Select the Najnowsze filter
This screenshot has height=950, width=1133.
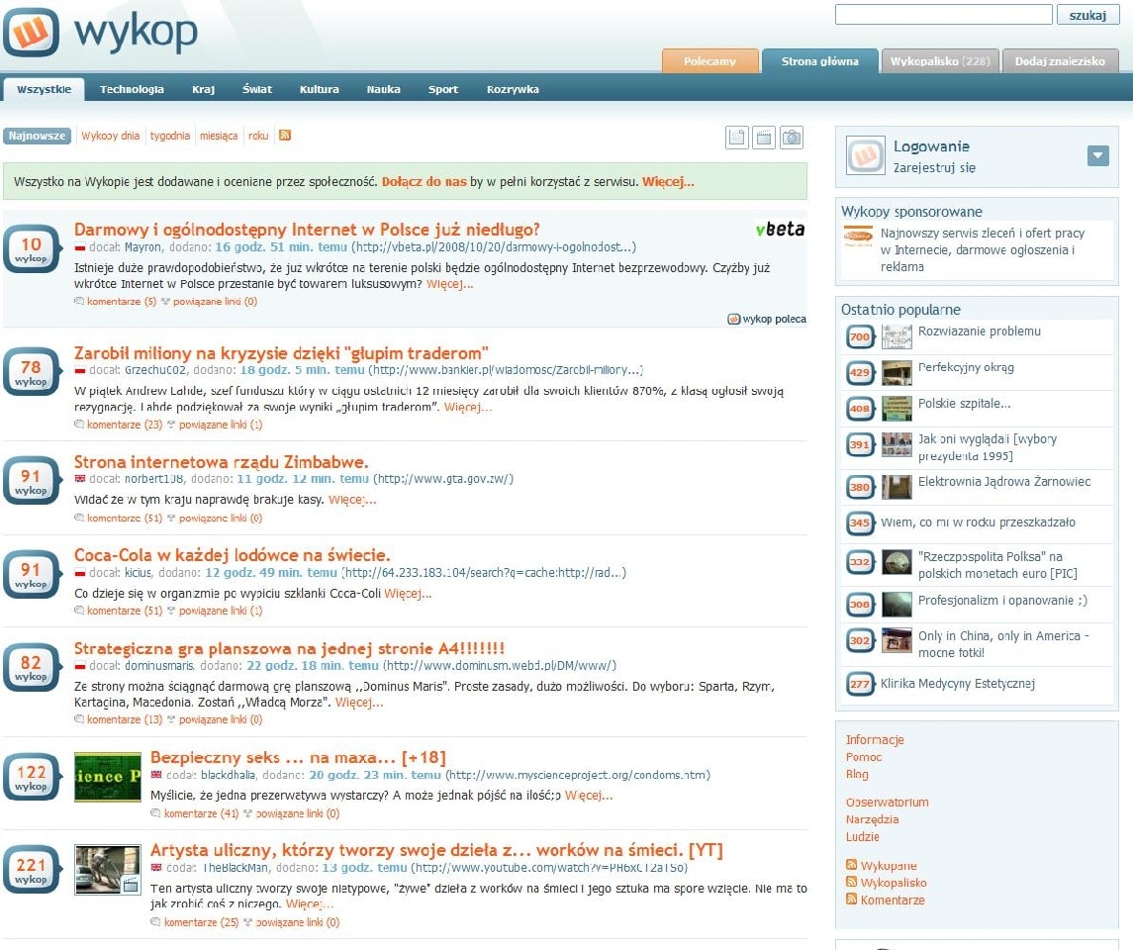[x=37, y=136]
